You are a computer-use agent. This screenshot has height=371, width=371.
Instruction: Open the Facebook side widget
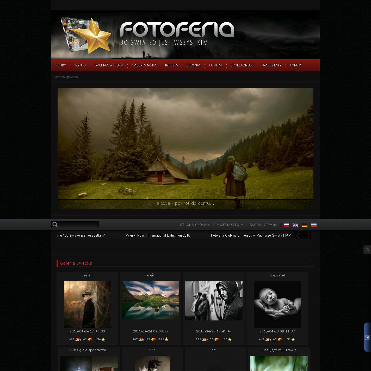368,337
